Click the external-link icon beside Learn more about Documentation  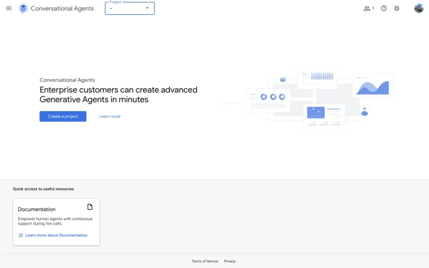click(21, 235)
